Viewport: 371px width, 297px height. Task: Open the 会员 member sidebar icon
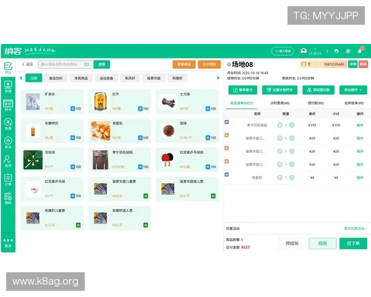click(8, 161)
